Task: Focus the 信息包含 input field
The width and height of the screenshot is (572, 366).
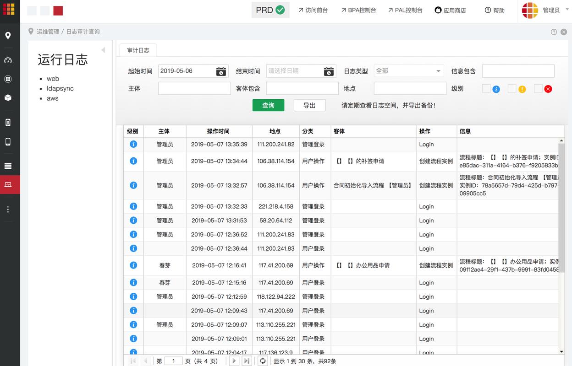Action: pos(518,71)
